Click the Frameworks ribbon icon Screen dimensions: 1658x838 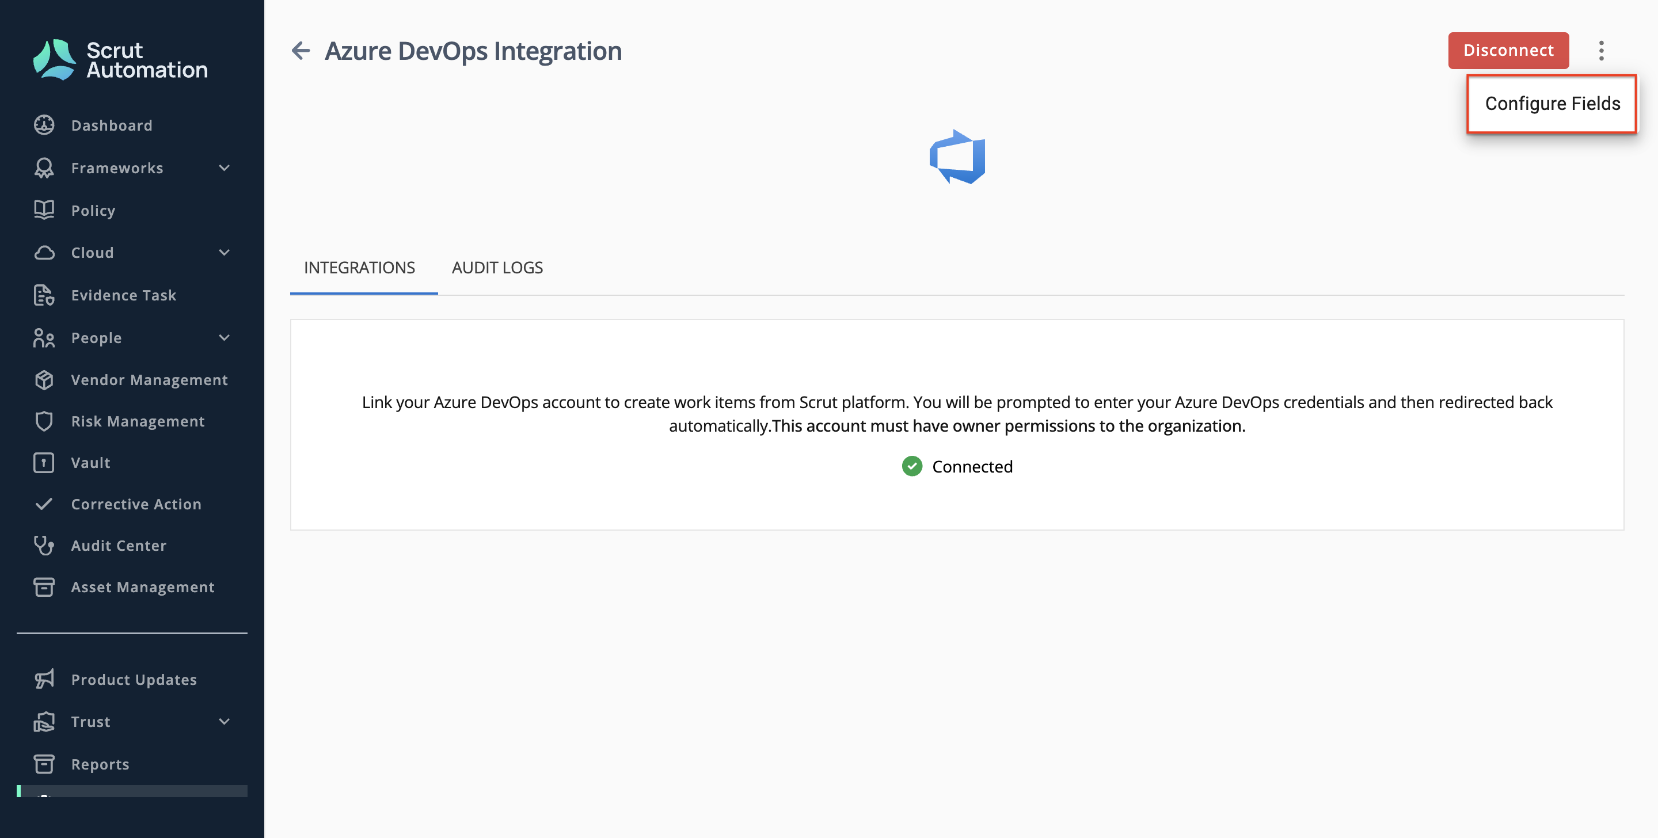(44, 167)
